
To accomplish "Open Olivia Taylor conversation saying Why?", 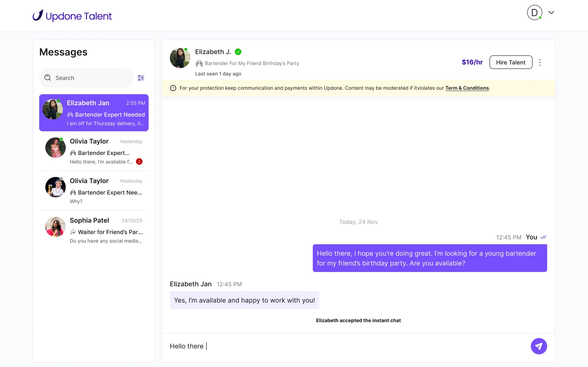I will 94,191.
